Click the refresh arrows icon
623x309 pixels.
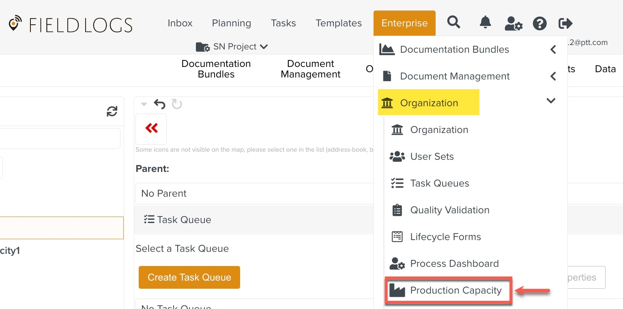click(112, 112)
